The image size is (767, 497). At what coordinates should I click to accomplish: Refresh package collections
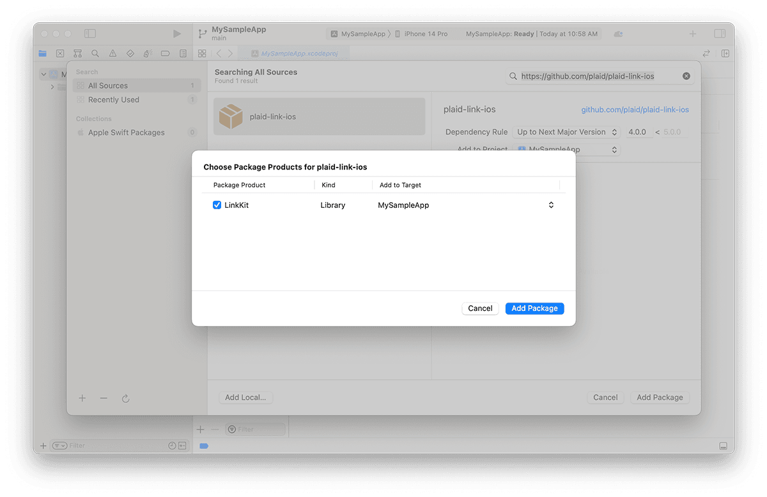125,398
